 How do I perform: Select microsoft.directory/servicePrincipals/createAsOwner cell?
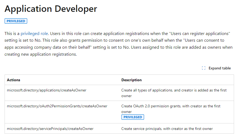click(x=50, y=129)
